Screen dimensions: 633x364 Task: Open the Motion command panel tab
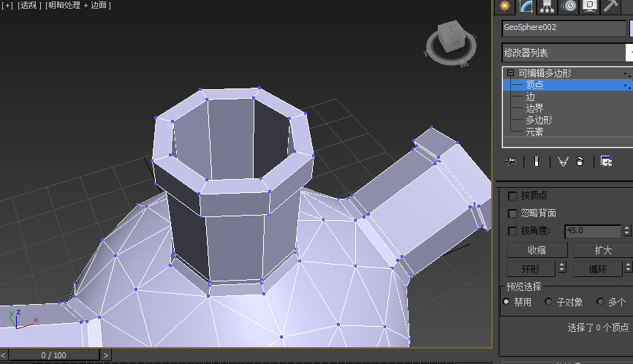tap(569, 6)
